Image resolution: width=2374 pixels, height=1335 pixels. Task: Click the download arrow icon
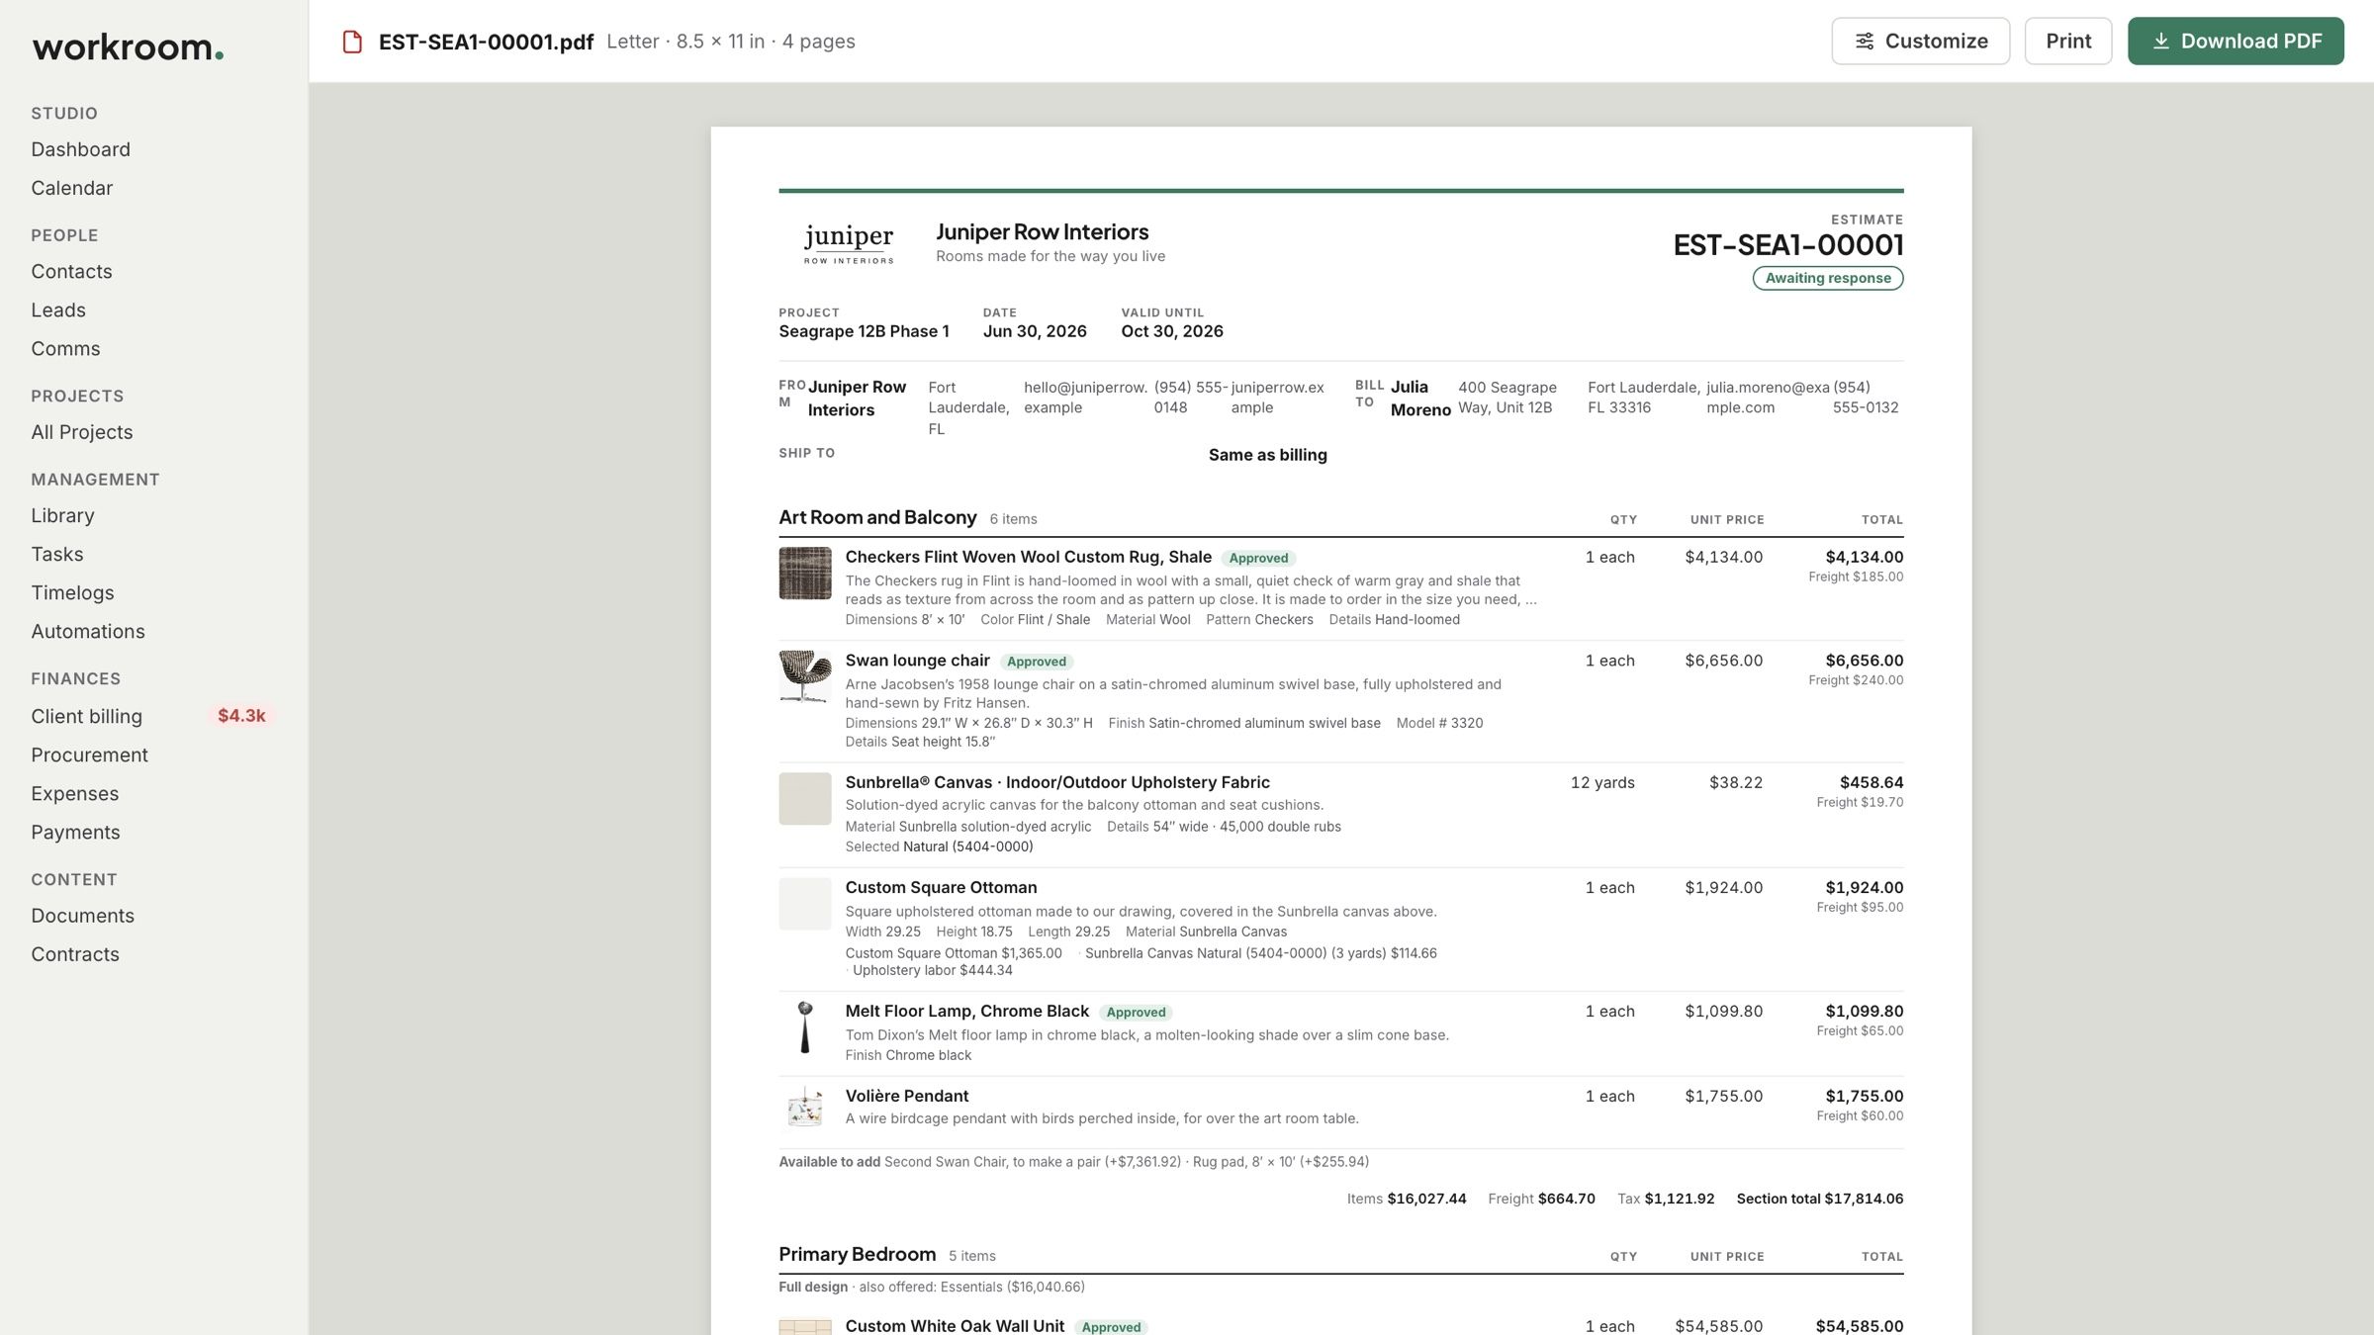[2161, 42]
